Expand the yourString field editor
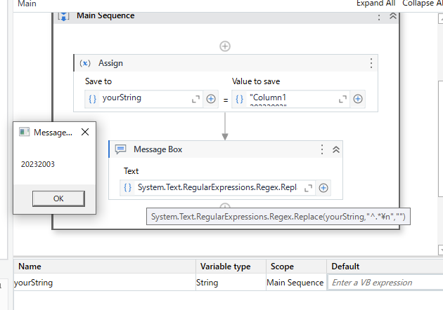 click(196, 99)
